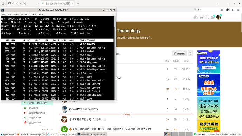Toggle Firefox reader view icon in address bar
242x136 pixels.
tap(195, 10)
